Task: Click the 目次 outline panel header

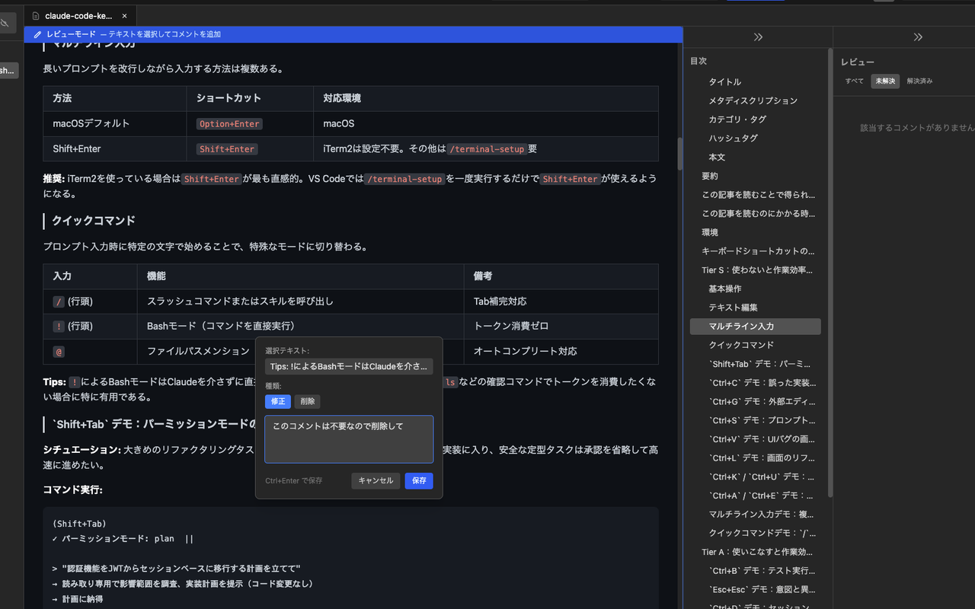Action: tap(698, 61)
